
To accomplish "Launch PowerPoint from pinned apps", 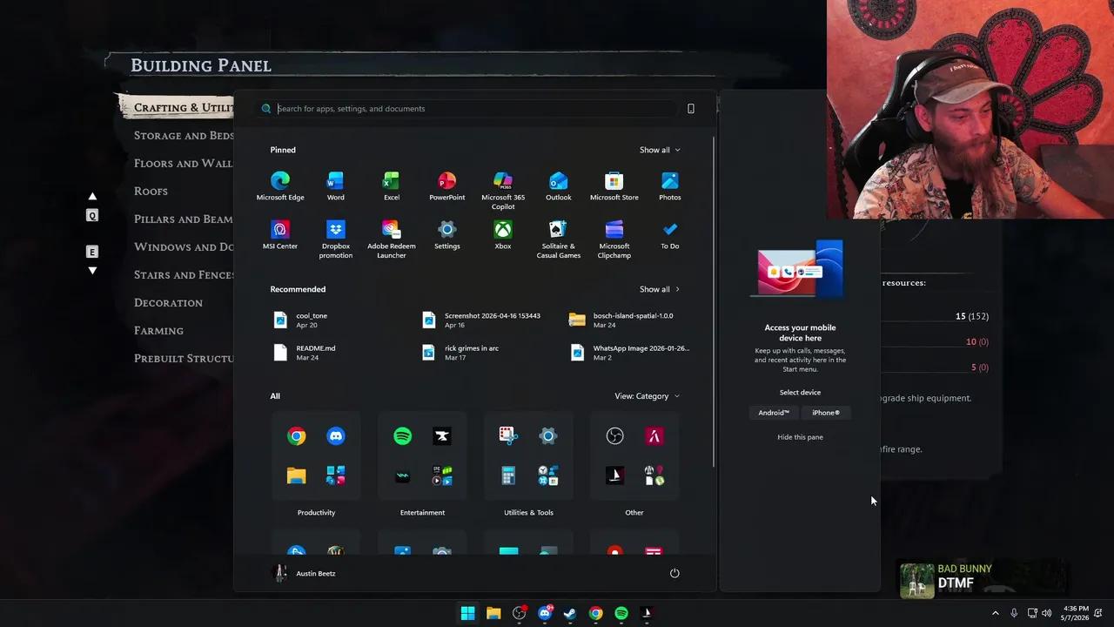I will coord(446,186).
